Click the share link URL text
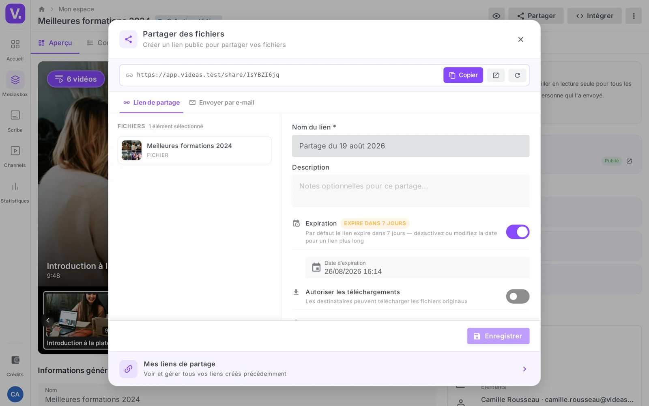Image resolution: width=649 pixels, height=406 pixels. [x=208, y=75]
